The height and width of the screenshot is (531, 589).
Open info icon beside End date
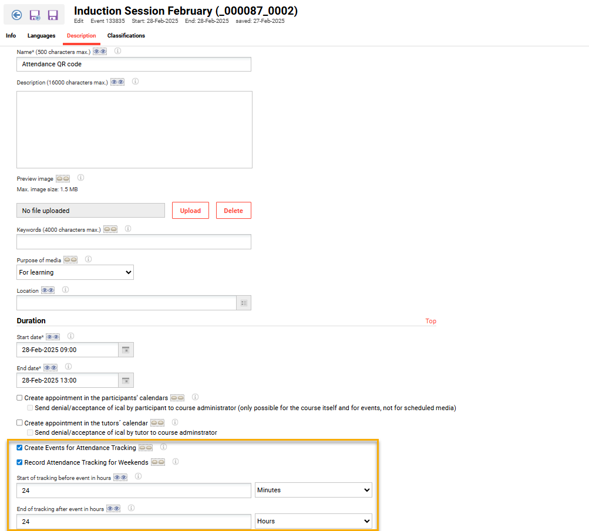68,367
